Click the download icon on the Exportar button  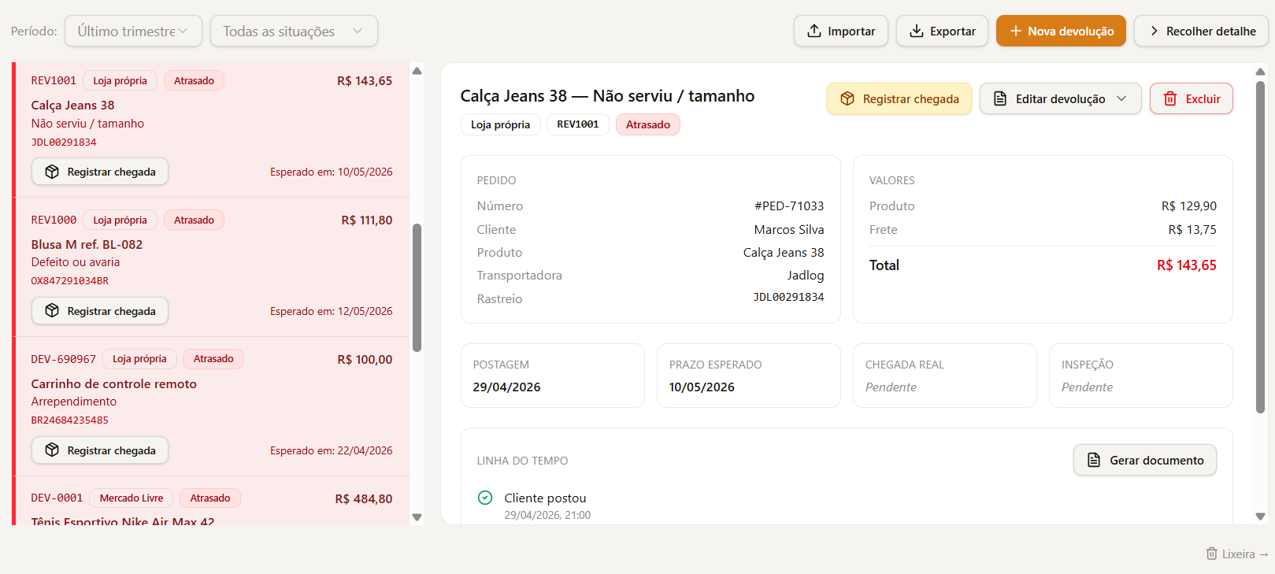(x=917, y=31)
